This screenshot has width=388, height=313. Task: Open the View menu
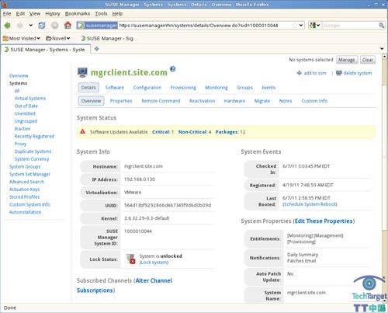point(35,14)
